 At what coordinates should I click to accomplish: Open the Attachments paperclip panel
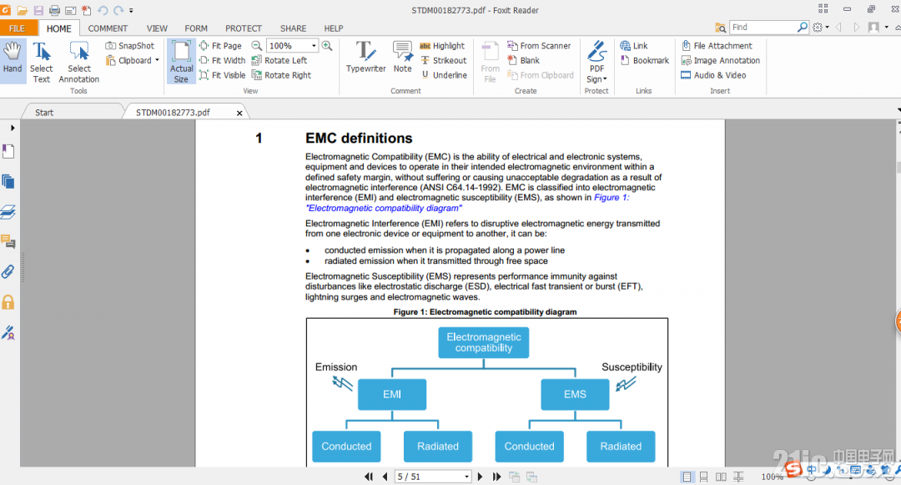tap(8, 272)
